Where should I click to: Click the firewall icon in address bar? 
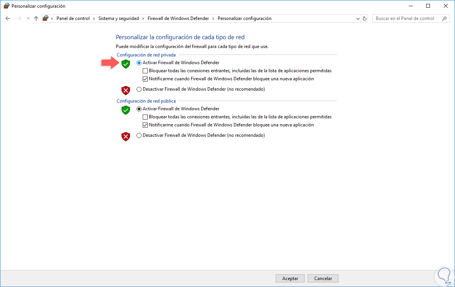pos(45,18)
